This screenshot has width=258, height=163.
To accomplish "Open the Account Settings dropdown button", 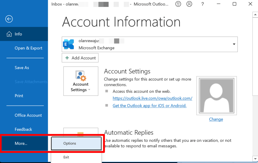I will [x=81, y=81].
